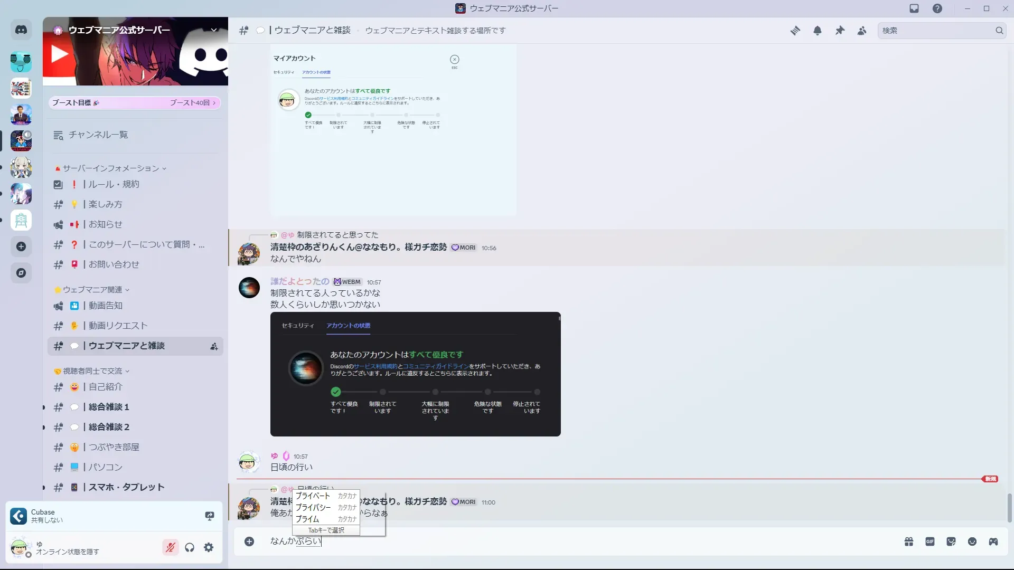Expand ウェブマニア公式サーバー server dropdown menu
Image resolution: width=1014 pixels, height=570 pixels.
click(x=214, y=30)
